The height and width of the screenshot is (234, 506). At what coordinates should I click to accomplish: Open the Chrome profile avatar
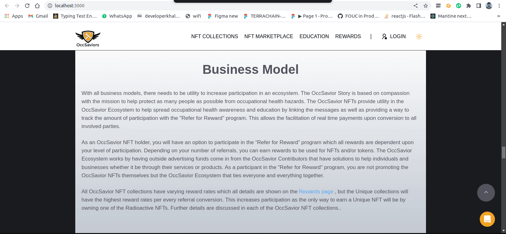click(x=489, y=6)
